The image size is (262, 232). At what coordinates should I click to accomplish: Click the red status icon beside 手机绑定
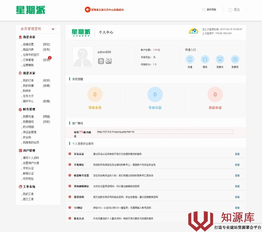(70, 165)
